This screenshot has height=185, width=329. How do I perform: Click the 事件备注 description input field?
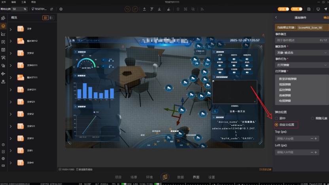click(x=302, y=40)
